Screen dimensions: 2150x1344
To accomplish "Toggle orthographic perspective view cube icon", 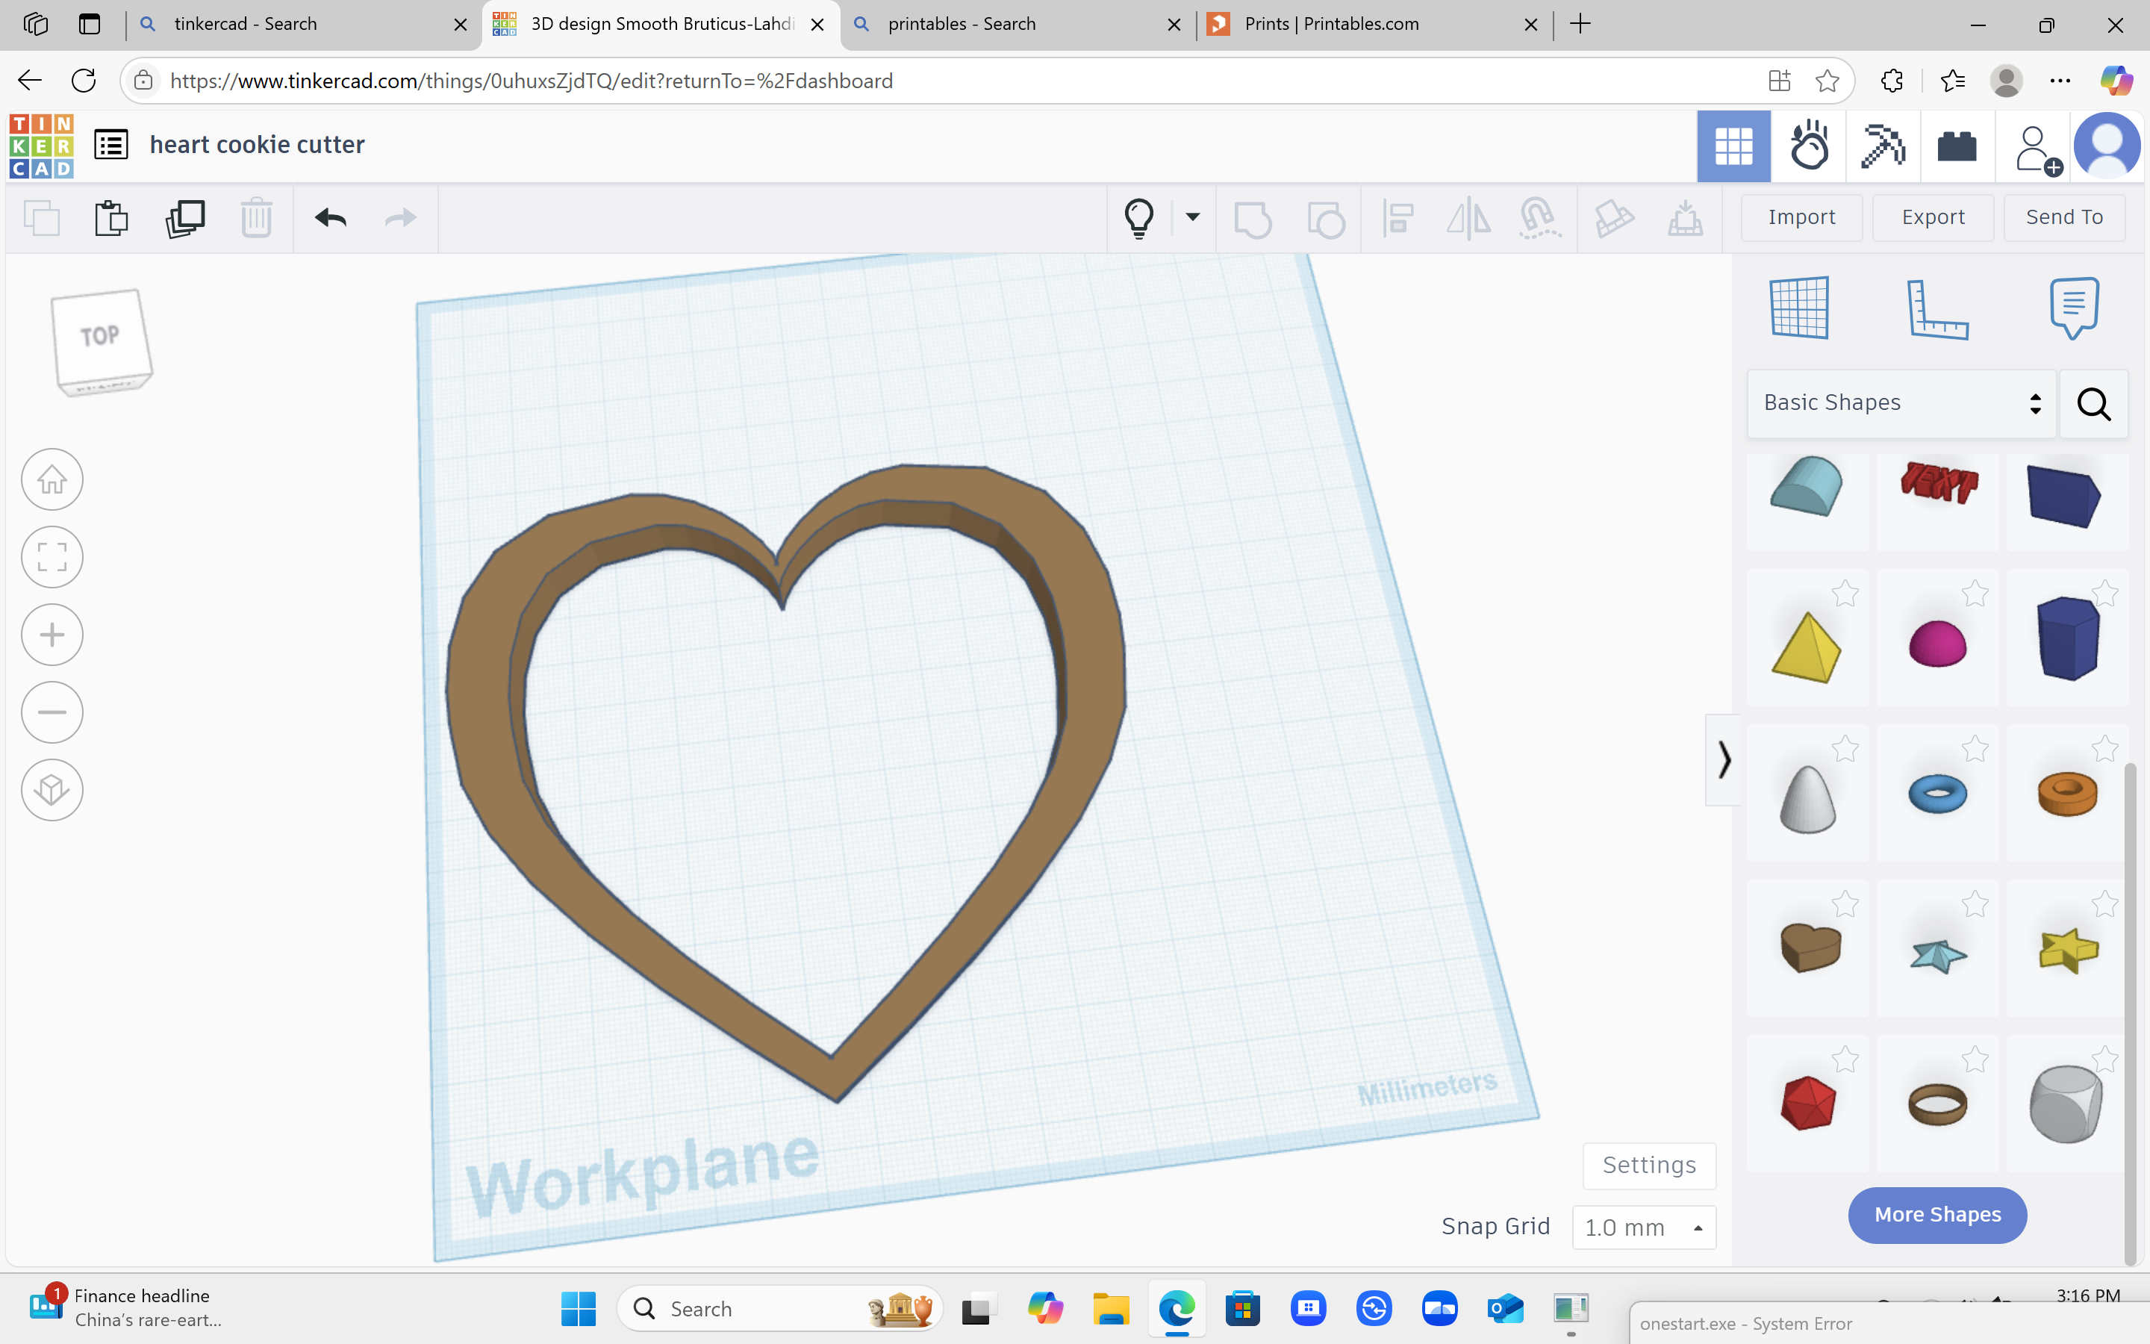I will (x=52, y=789).
